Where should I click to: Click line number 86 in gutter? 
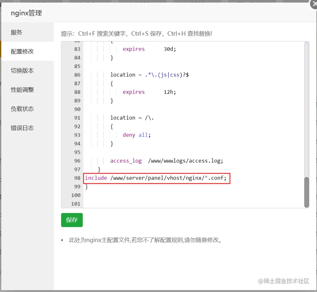[x=77, y=75]
